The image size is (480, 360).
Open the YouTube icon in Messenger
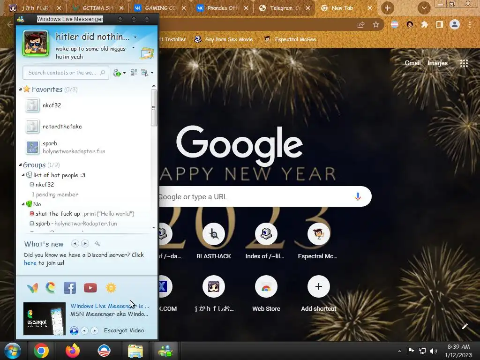90,288
